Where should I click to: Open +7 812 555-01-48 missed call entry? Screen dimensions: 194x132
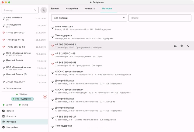tap(121, 55)
